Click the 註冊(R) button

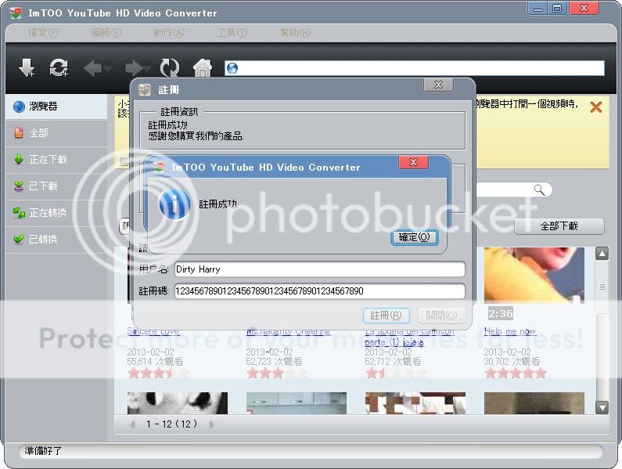(x=386, y=316)
